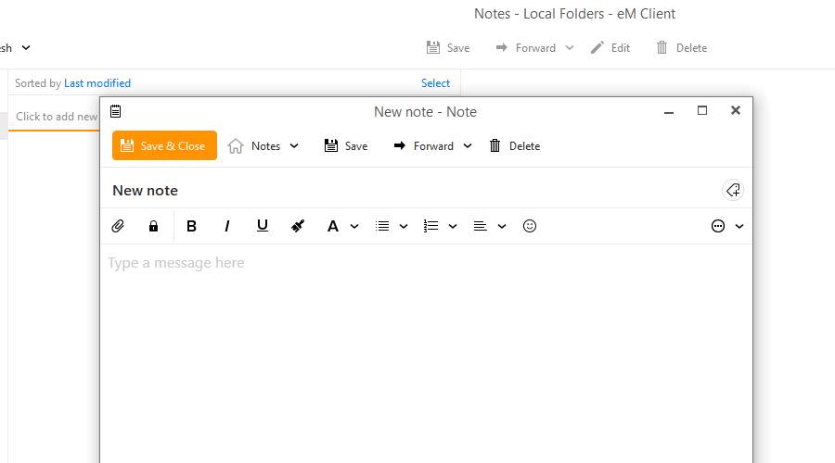Toggle underline formatting

point(263,227)
